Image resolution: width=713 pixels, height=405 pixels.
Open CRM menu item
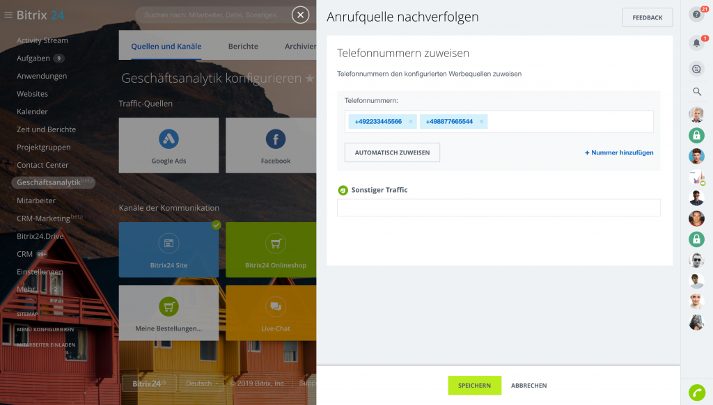pos(24,254)
